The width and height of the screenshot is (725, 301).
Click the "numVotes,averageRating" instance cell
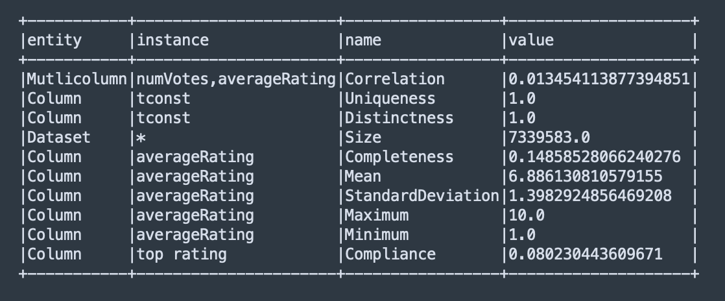point(235,79)
